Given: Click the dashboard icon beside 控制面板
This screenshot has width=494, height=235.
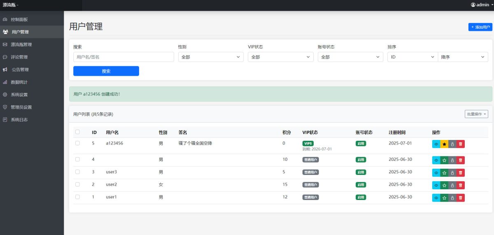Looking at the screenshot, I should [5, 19].
